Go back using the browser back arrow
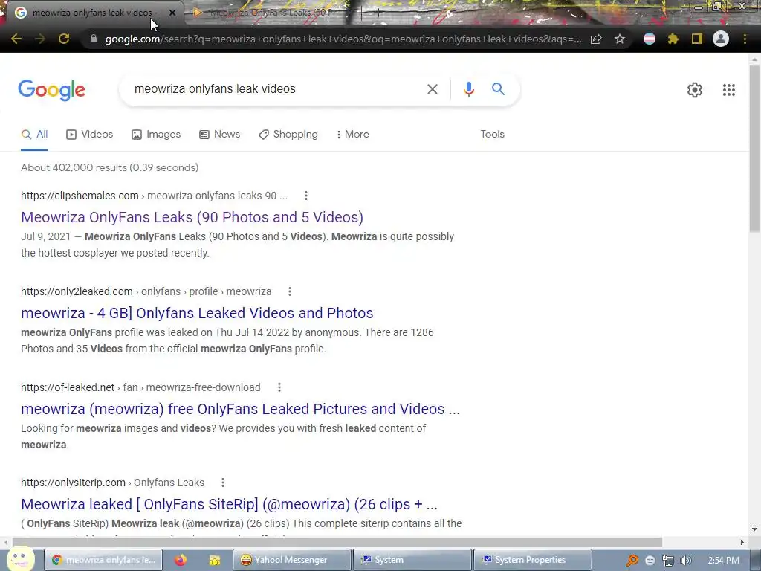761x571 pixels. 16,39
